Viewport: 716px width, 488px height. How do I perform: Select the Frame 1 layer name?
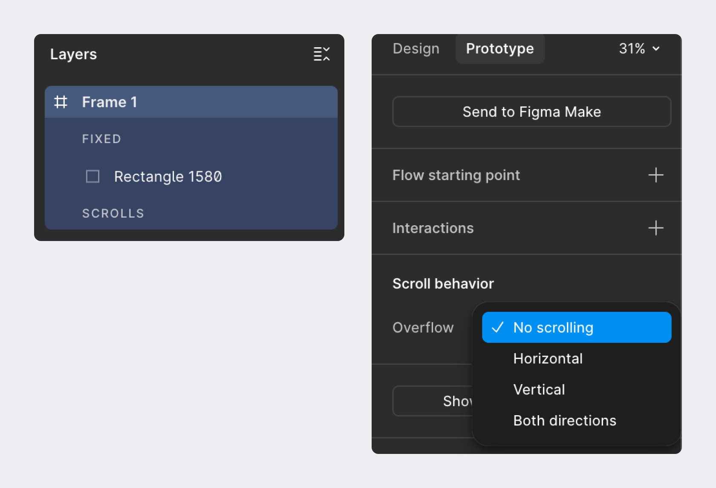coord(110,102)
